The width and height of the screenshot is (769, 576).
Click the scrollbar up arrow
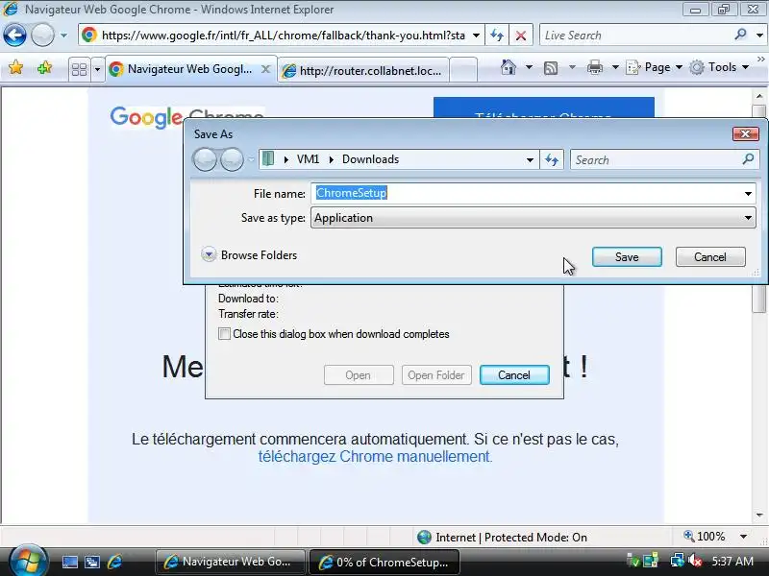pyautogui.click(x=759, y=96)
